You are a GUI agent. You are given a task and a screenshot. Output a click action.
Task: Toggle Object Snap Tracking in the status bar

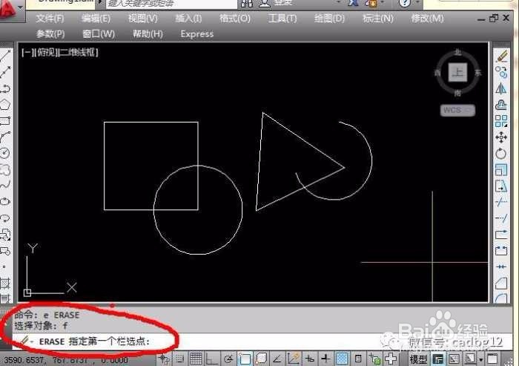(x=277, y=359)
